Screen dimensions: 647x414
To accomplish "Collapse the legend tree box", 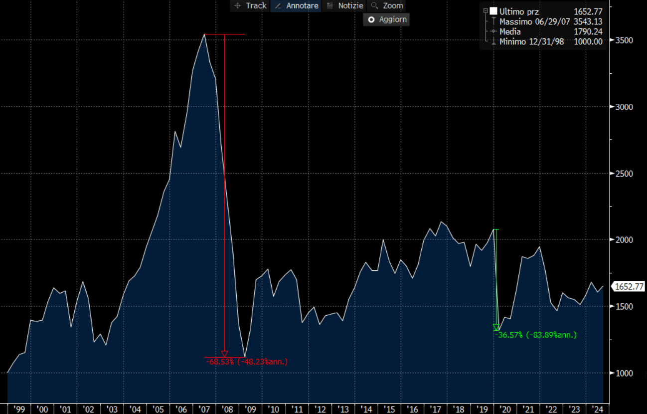I will click(485, 10).
